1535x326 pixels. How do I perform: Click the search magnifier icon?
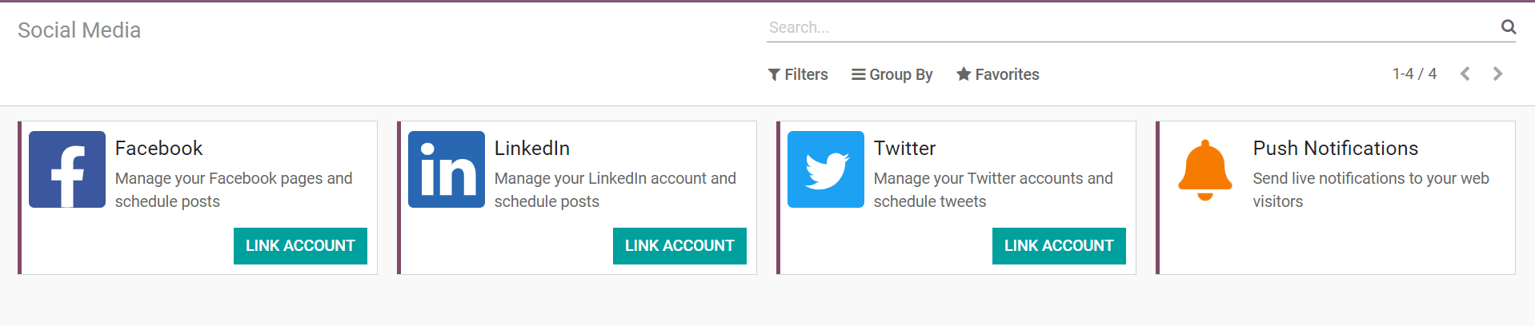[1509, 27]
